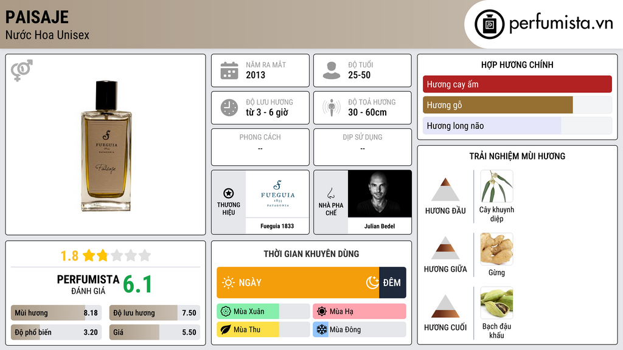Open the Julian Bedel perfumer name link

[380, 226]
